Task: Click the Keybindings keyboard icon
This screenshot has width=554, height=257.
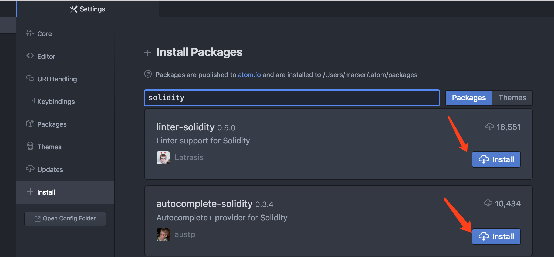Action: pos(30,101)
